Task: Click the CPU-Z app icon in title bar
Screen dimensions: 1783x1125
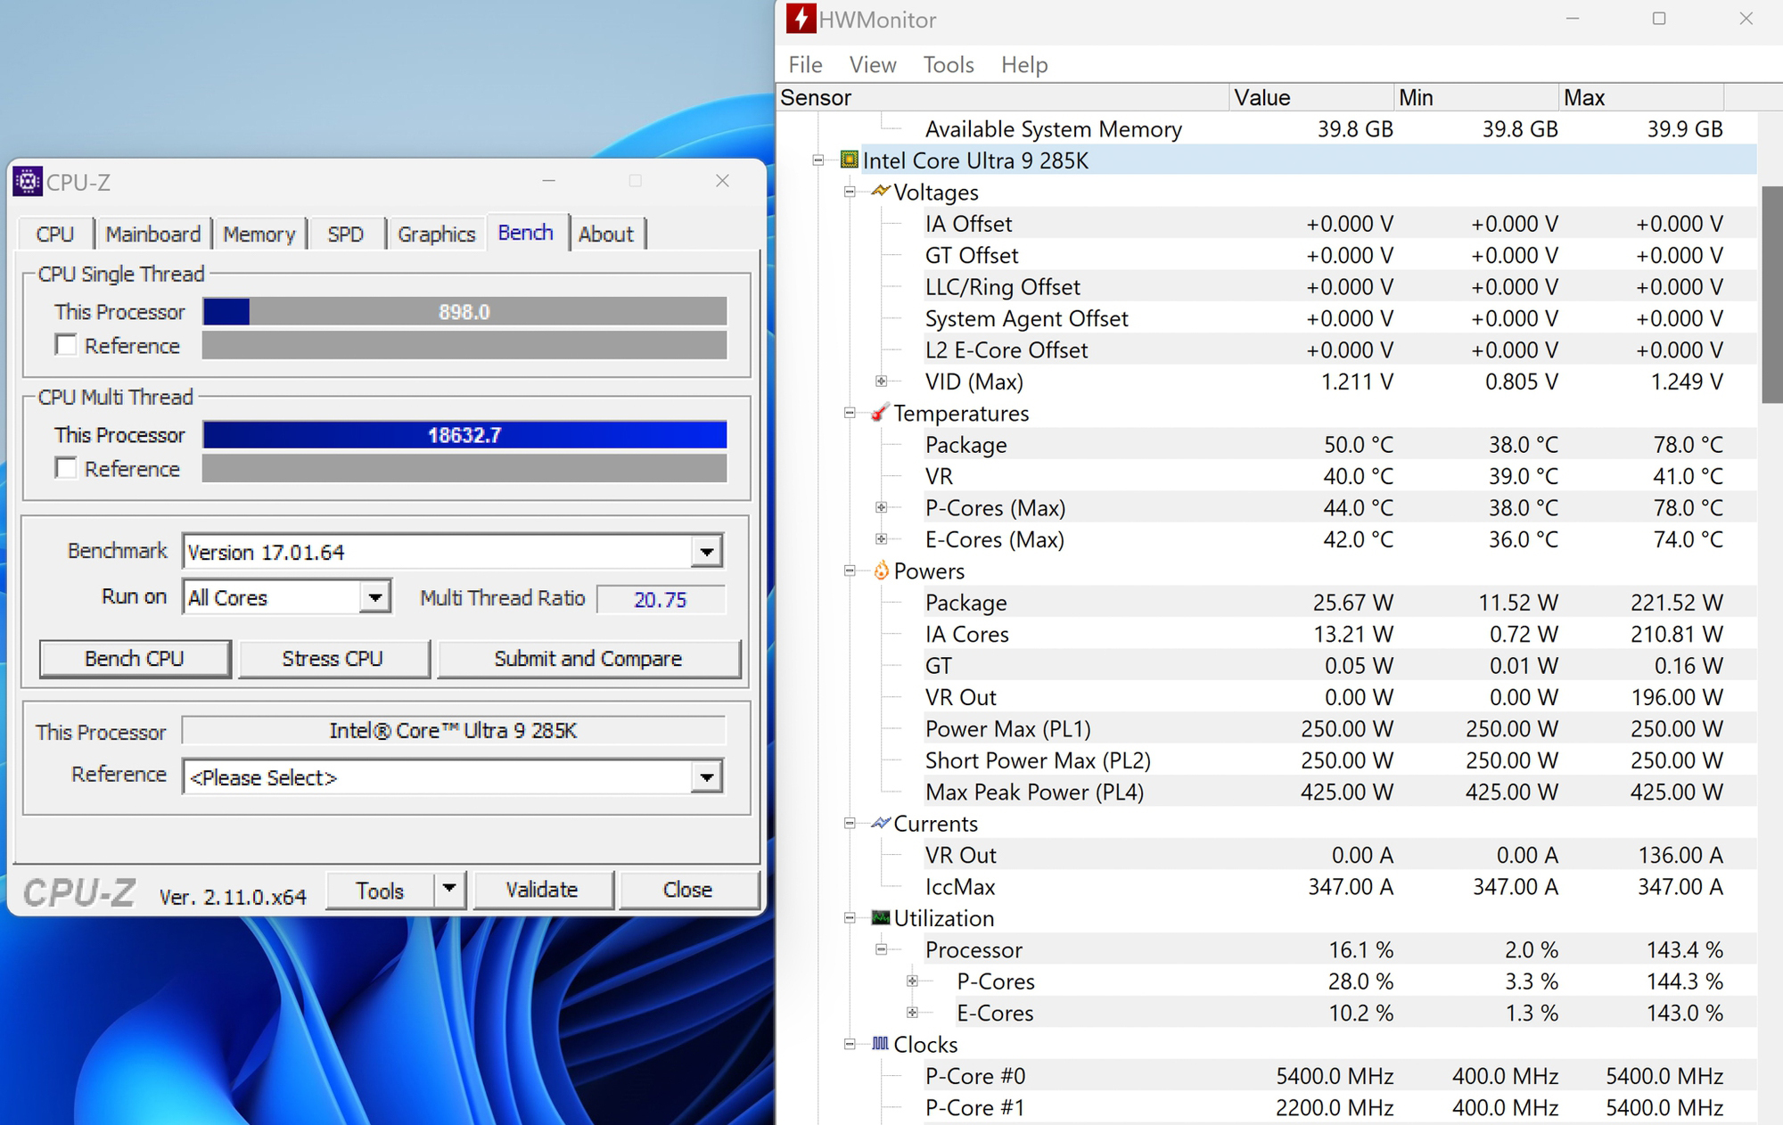Action: click(28, 182)
